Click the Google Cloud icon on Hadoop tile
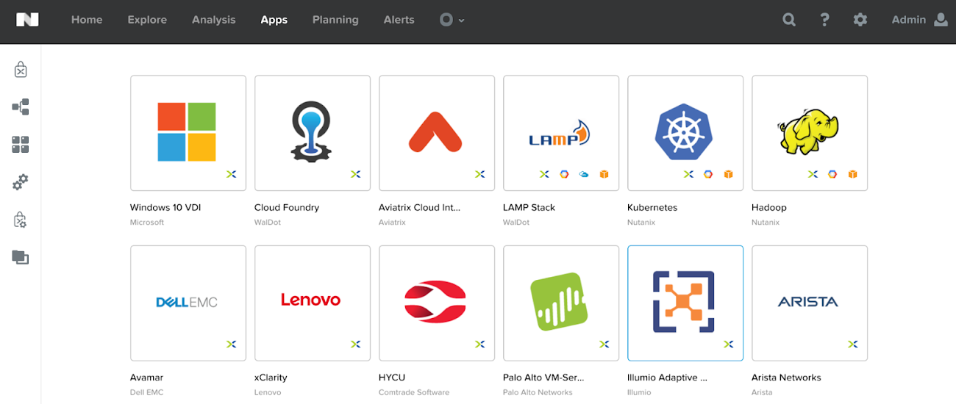 coord(832,174)
